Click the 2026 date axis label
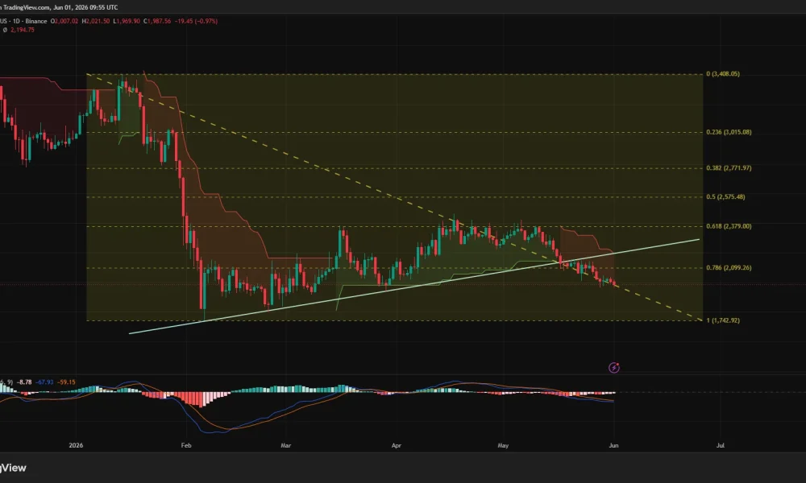The width and height of the screenshot is (806, 483). point(76,445)
